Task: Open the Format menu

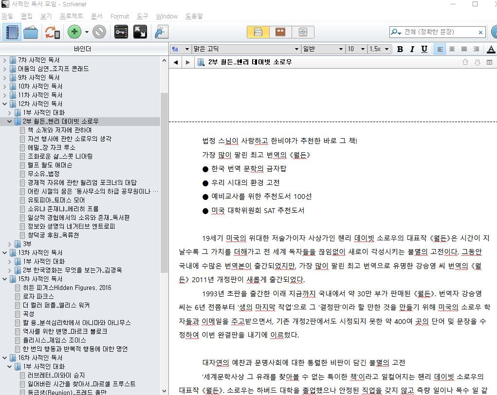Action: point(119,16)
